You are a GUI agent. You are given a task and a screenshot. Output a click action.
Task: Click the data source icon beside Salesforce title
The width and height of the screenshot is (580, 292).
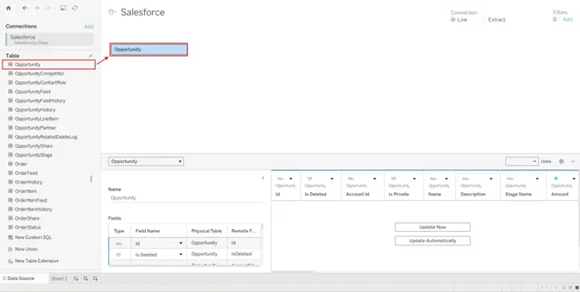(112, 12)
